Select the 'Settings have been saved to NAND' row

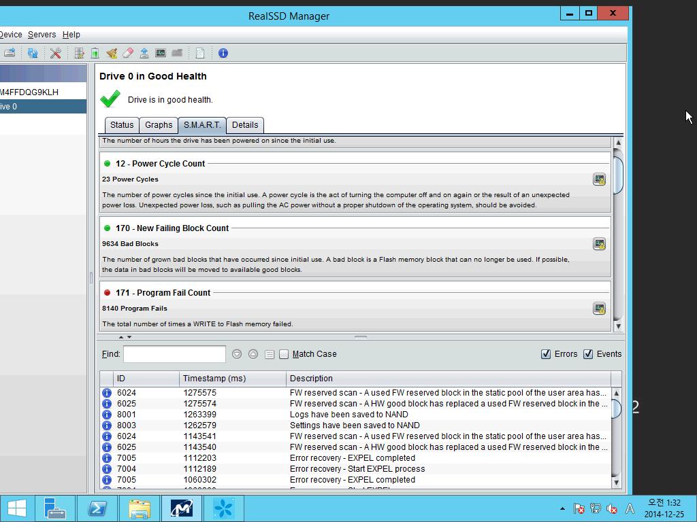[355, 425]
